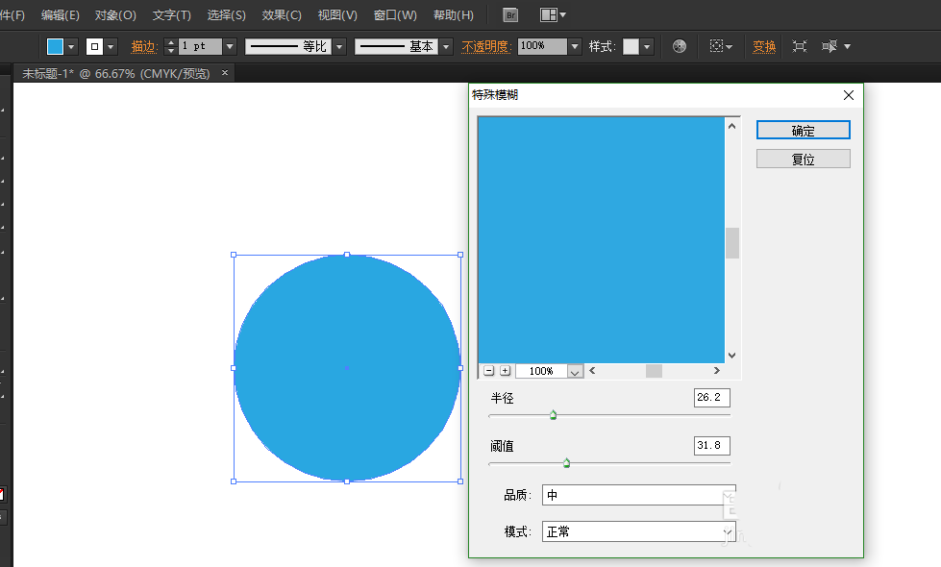Image resolution: width=941 pixels, height=567 pixels.
Task: Open the arrange documents layout icon
Action: (x=553, y=15)
